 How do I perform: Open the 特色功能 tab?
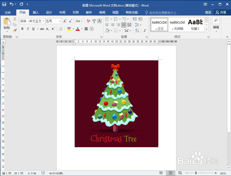coord(132,13)
